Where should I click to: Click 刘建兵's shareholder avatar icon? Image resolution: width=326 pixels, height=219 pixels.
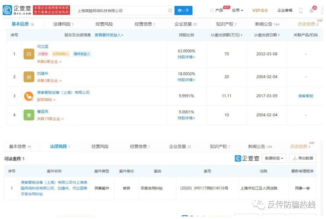tap(29, 77)
